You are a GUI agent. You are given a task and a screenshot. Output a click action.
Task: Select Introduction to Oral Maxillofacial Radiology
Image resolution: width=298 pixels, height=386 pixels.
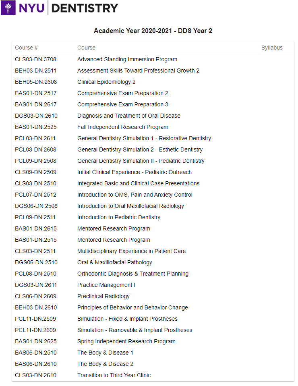(130, 206)
